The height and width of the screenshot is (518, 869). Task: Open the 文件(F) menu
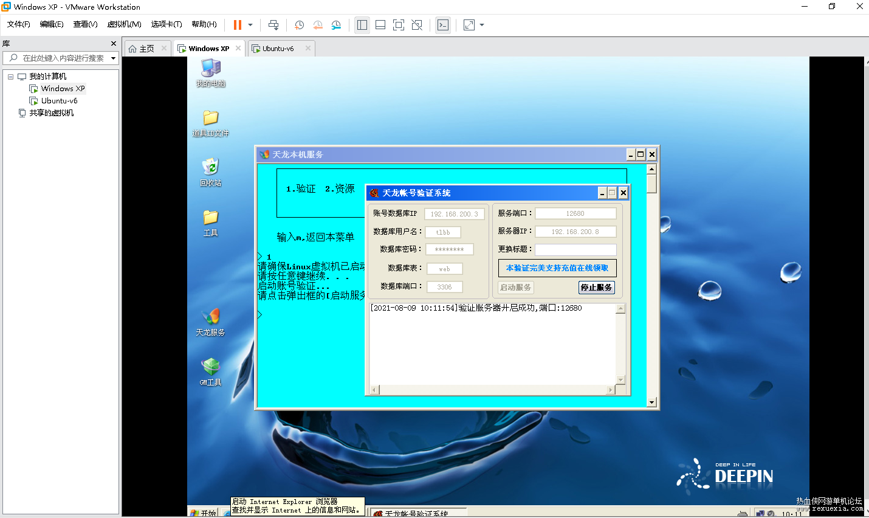tap(19, 24)
